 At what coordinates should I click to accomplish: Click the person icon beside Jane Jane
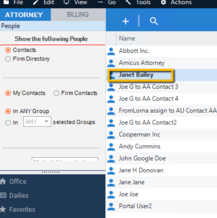click(x=111, y=183)
